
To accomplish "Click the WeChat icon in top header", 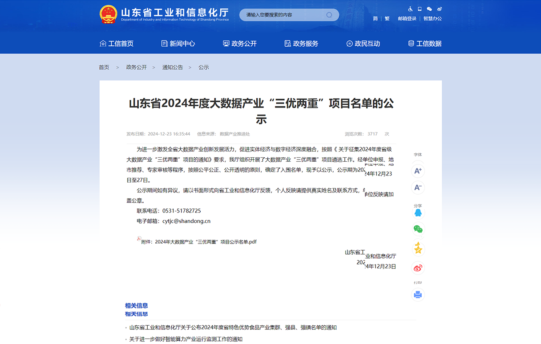I will [x=429, y=9].
